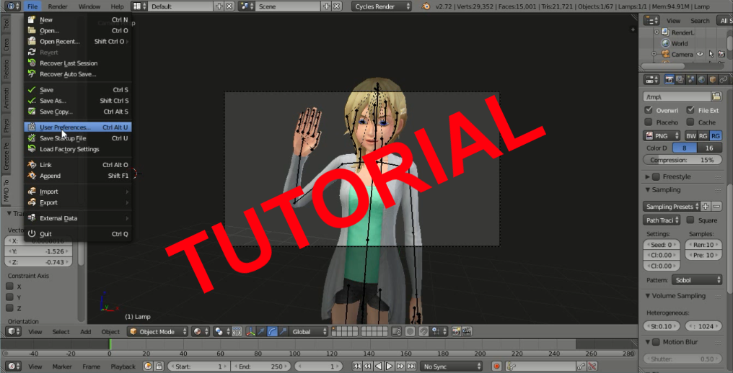
Task: Click the timeline play forward button
Action: tap(389, 367)
